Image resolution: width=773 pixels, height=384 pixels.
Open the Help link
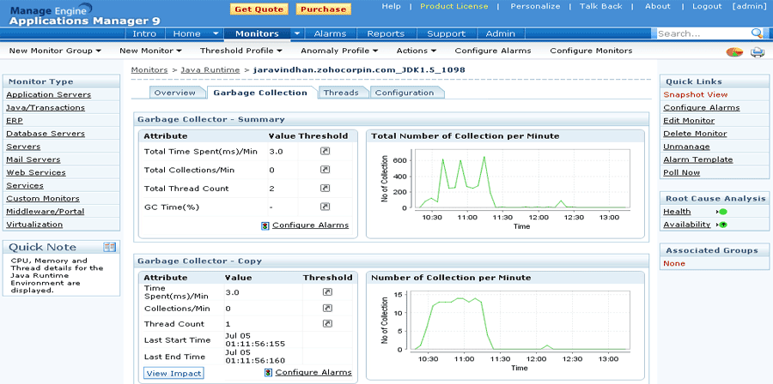[392, 6]
